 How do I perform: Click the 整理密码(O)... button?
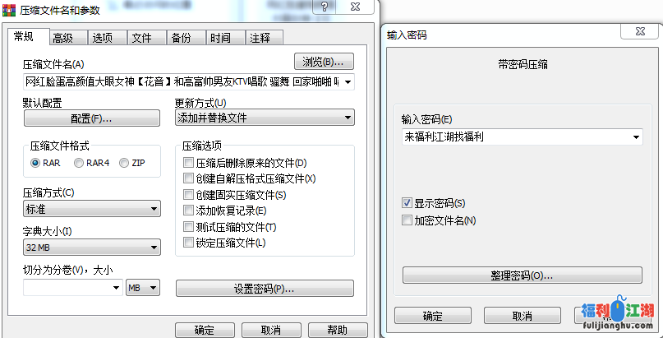click(523, 275)
